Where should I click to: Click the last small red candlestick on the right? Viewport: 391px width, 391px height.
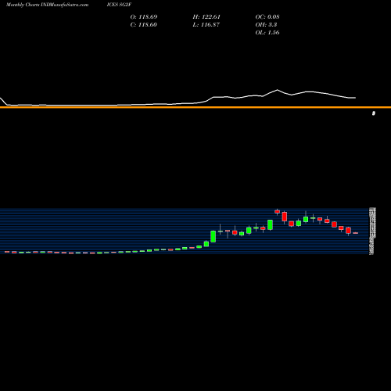click(x=356, y=233)
